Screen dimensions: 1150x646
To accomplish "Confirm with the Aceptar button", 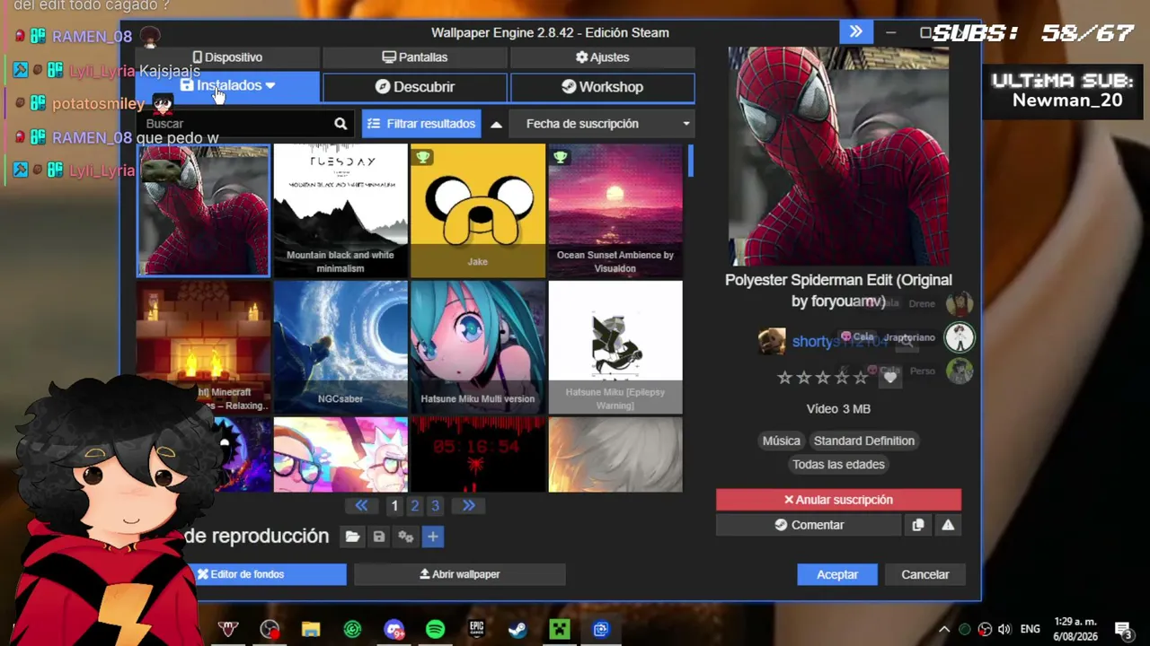I will coord(837,574).
